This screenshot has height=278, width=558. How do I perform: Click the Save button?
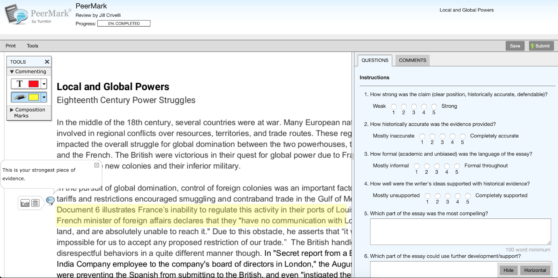tap(515, 46)
